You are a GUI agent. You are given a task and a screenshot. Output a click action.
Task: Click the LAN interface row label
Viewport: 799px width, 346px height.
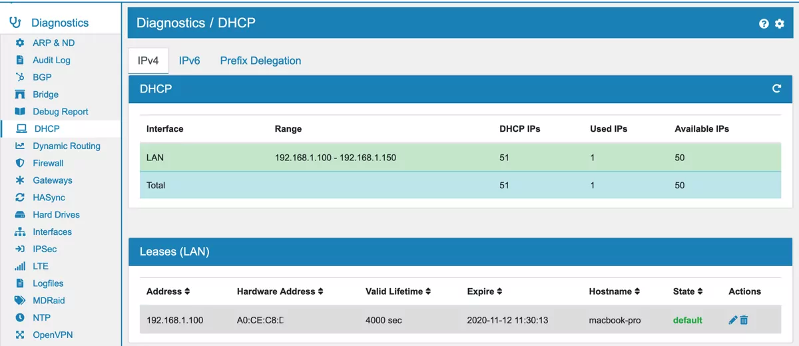[x=155, y=158]
